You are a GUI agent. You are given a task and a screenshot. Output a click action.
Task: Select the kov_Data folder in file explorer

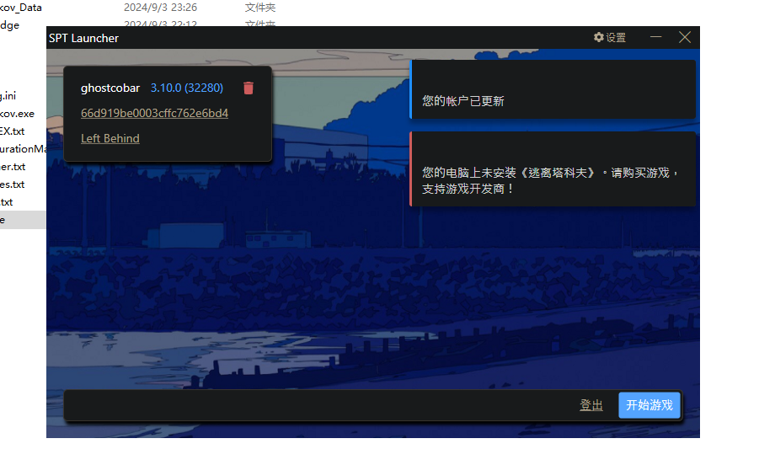coord(21,8)
